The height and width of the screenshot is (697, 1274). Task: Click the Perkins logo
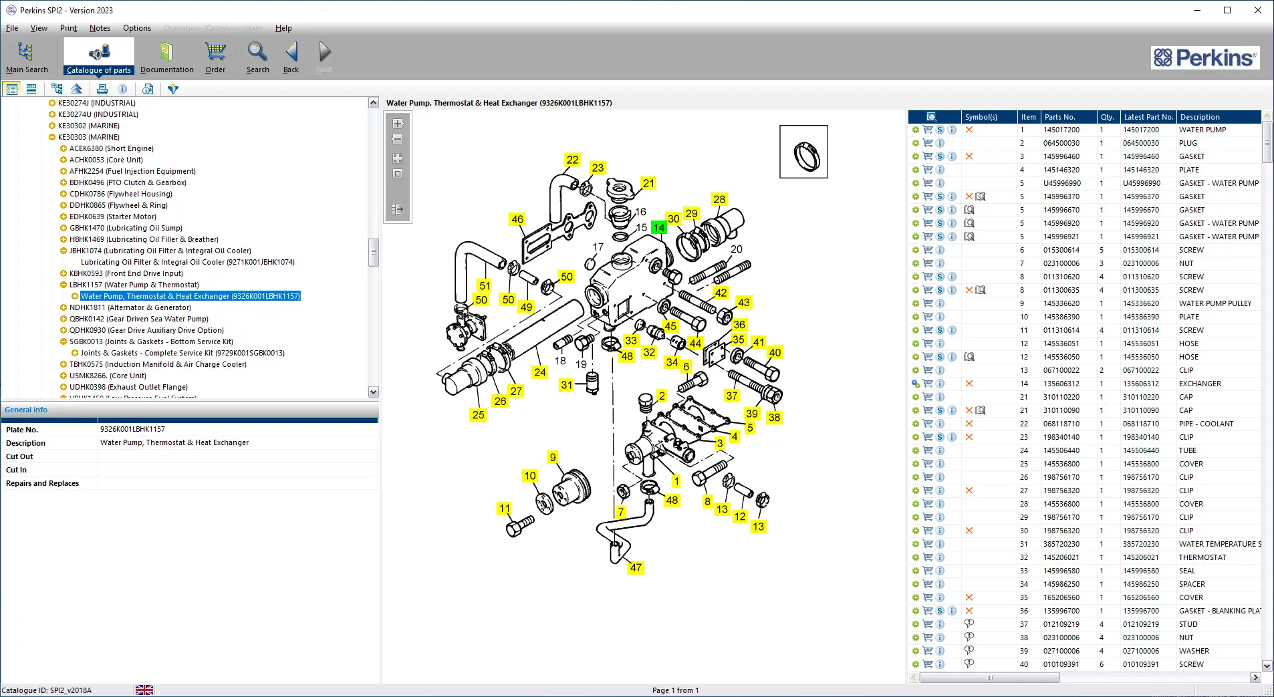pyautogui.click(x=1205, y=58)
